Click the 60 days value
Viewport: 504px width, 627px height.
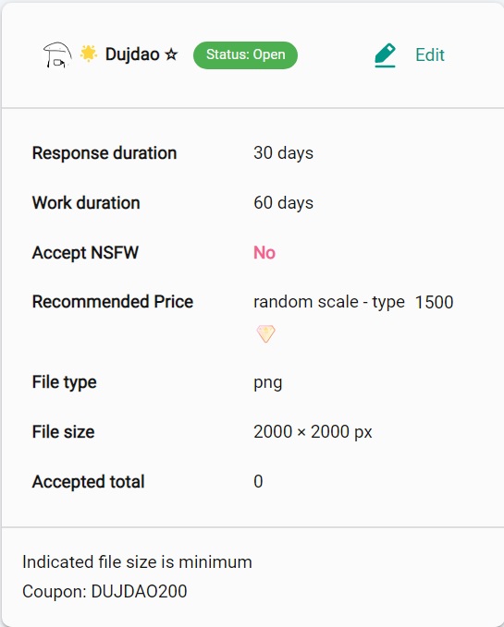pyautogui.click(x=283, y=203)
